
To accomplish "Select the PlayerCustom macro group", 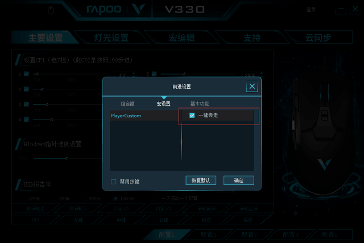I will coord(144,116).
